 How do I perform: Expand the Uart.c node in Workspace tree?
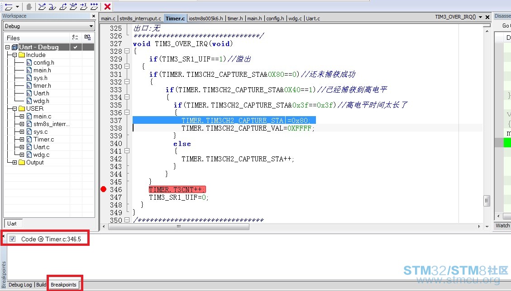(x=22, y=147)
